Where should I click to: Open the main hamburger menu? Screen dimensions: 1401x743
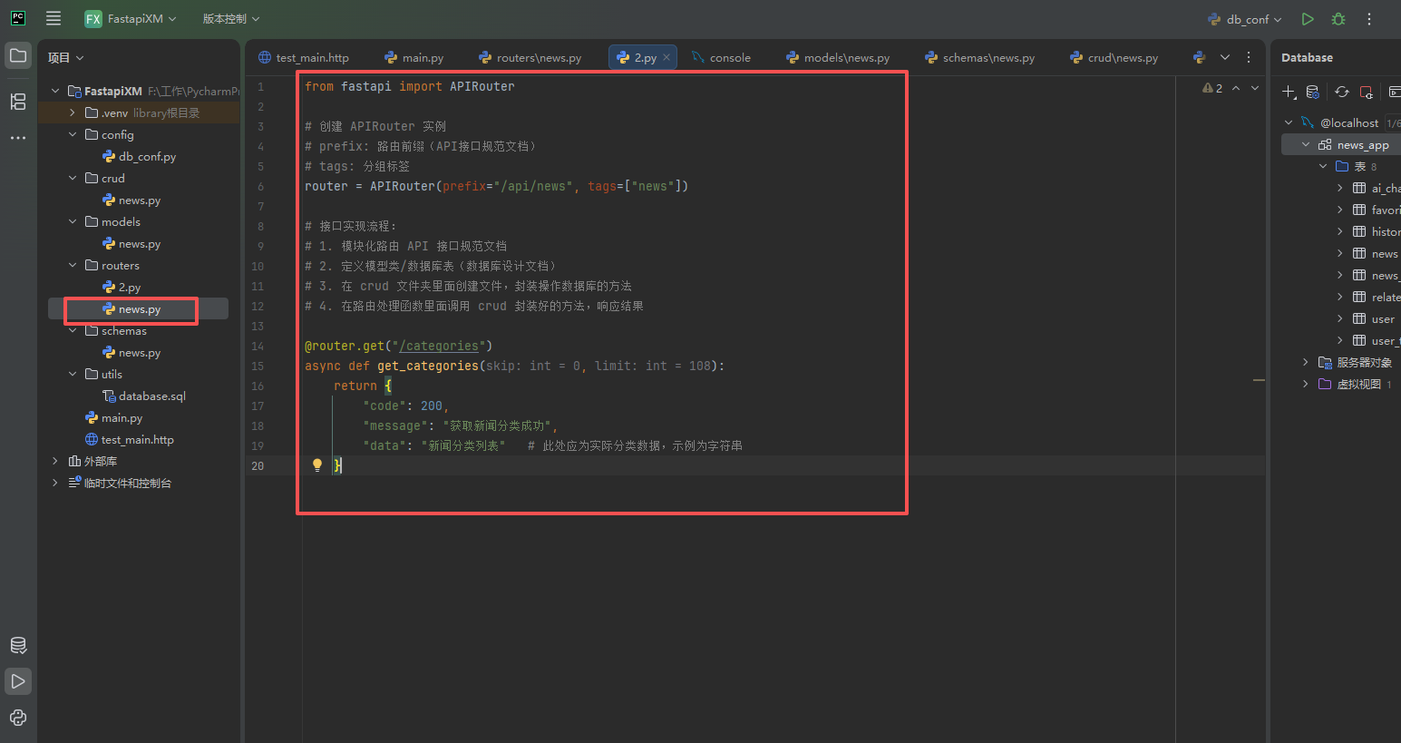54,18
